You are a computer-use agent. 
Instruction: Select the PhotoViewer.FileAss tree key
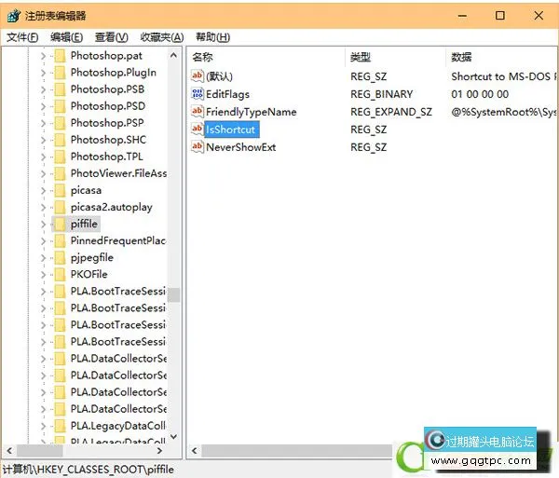click(118, 173)
